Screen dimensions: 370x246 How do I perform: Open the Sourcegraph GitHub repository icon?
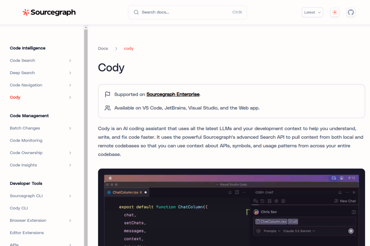(x=351, y=12)
